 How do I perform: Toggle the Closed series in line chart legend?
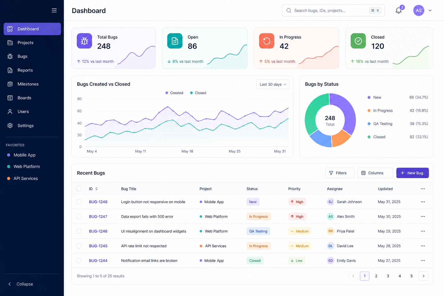(x=198, y=93)
